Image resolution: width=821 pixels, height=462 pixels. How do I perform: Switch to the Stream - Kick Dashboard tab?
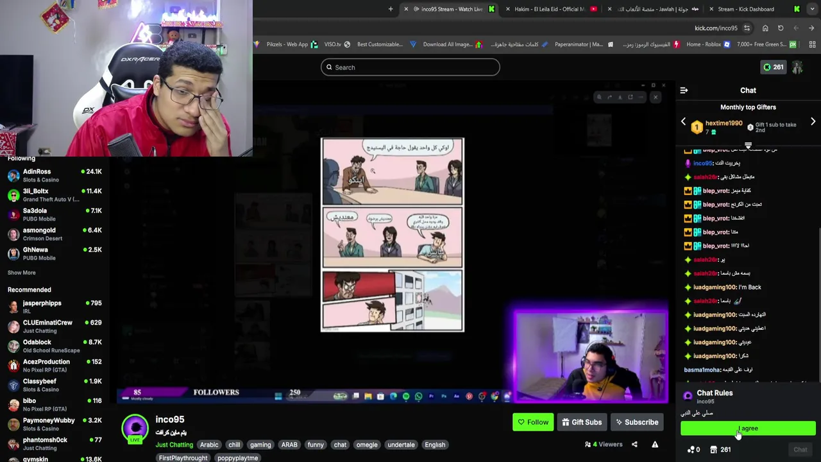[x=754, y=9]
